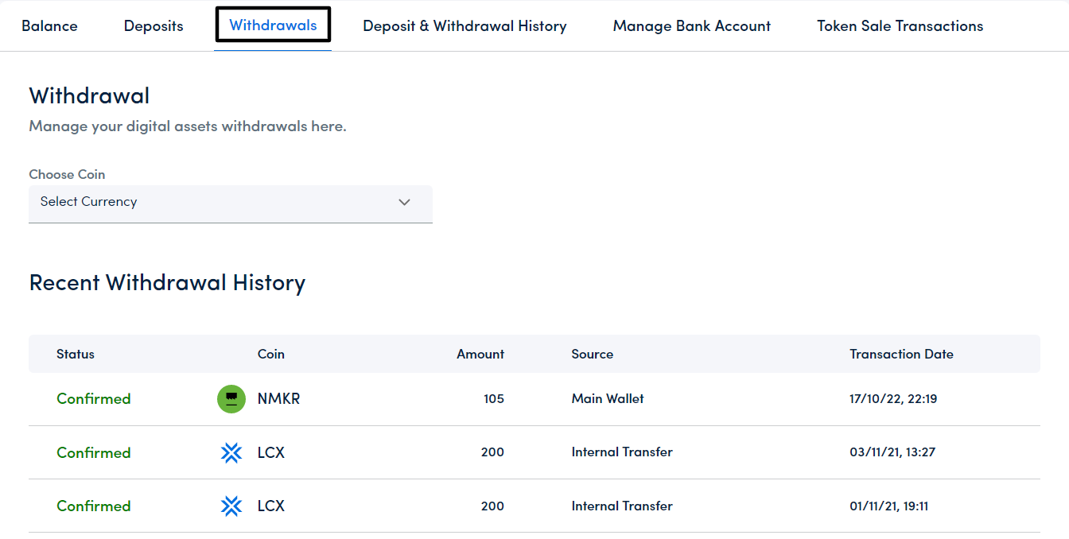Click the chevron arrow in the Choose Coin field
1069x539 pixels.
pyautogui.click(x=404, y=203)
